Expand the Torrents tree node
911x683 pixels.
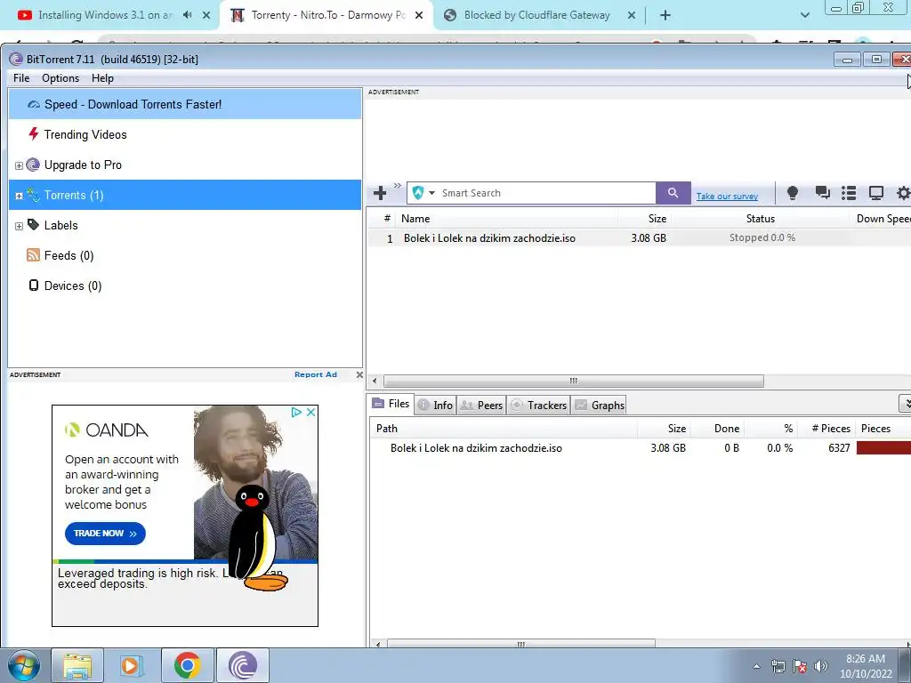pos(19,196)
